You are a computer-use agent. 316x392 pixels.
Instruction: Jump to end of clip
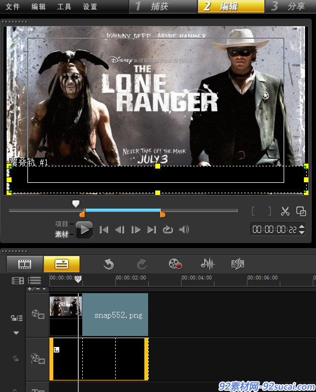[x=151, y=229]
